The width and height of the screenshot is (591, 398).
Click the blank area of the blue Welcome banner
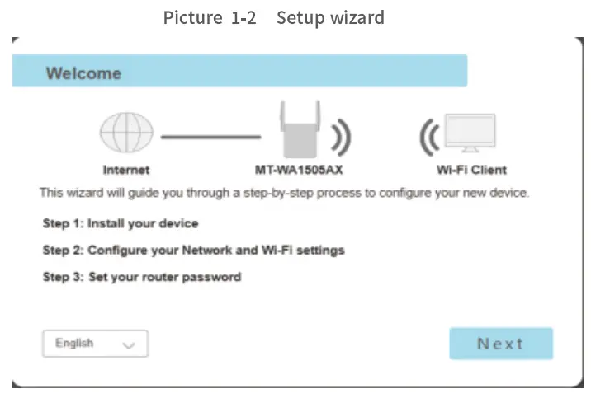tap(314, 73)
